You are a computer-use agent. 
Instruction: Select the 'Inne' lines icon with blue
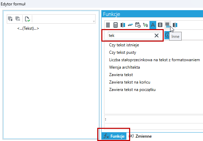[x=168, y=25]
